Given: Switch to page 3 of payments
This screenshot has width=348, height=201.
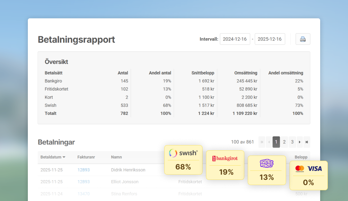Looking at the screenshot, I should (x=292, y=142).
